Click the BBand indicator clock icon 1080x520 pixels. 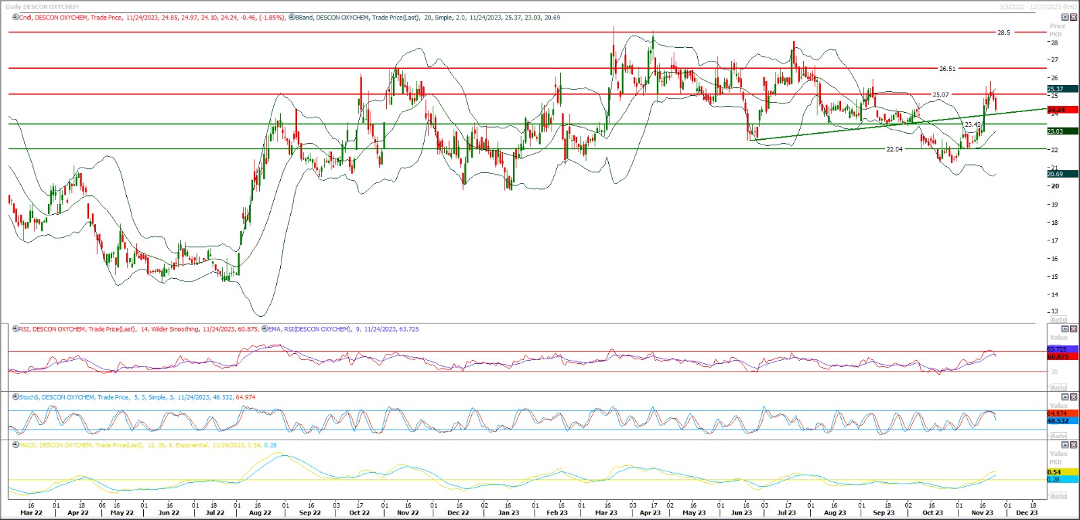coord(292,18)
